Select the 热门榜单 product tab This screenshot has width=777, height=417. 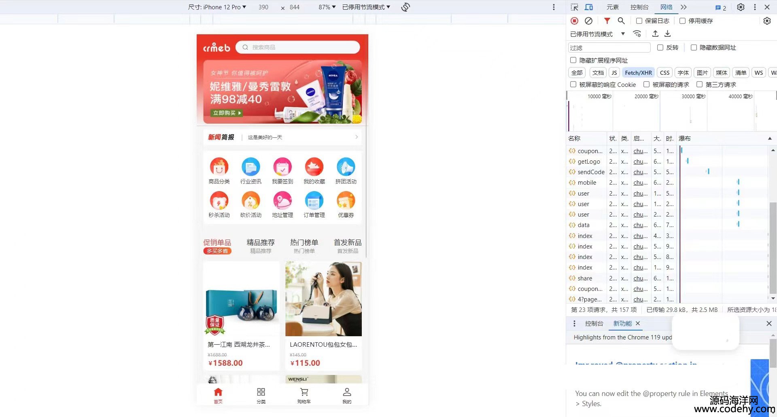304,246
